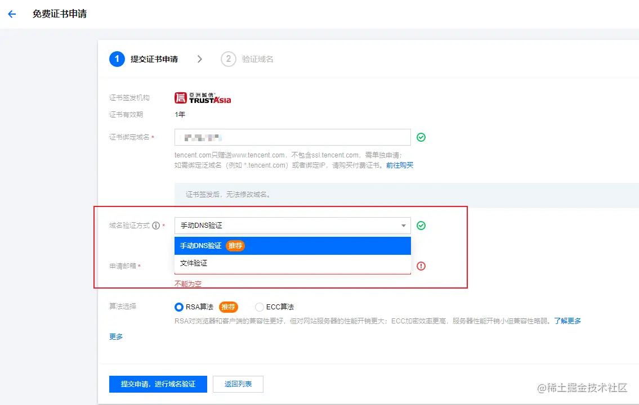
Task: Click the green check beside domain field
Action: coord(421,137)
